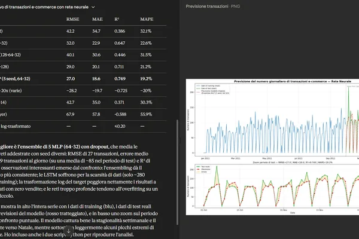Click MAPE value 21.2%

[x=145, y=67]
